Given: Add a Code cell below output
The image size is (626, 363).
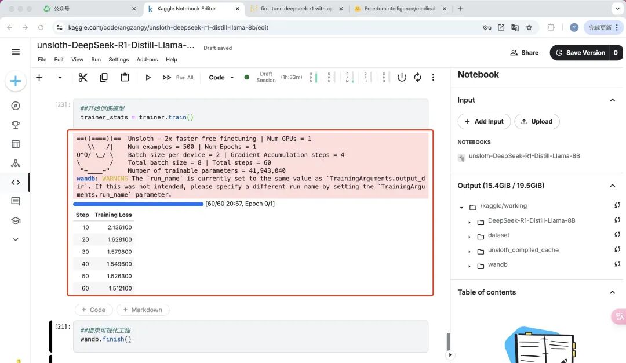Looking at the screenshot, I should pos(93,310).
